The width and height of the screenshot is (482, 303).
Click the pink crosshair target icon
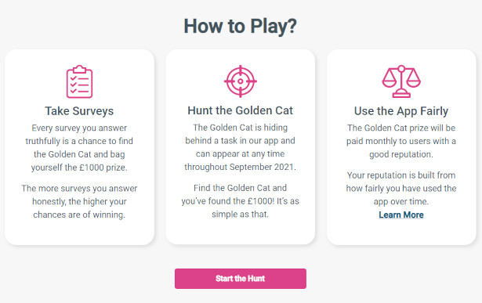coord(241,81)
